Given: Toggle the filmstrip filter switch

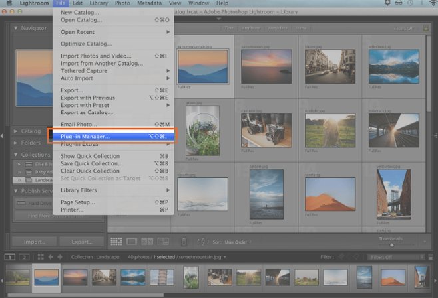Looking at the screenshot, I should (x=431, y=257).
